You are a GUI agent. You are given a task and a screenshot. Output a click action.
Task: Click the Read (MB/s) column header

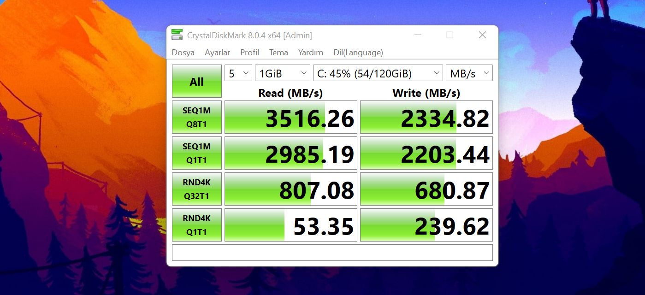click(290, 93)
